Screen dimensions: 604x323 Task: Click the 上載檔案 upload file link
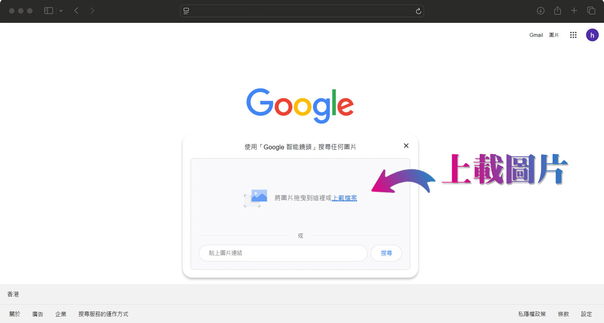(x=344, y=198)
